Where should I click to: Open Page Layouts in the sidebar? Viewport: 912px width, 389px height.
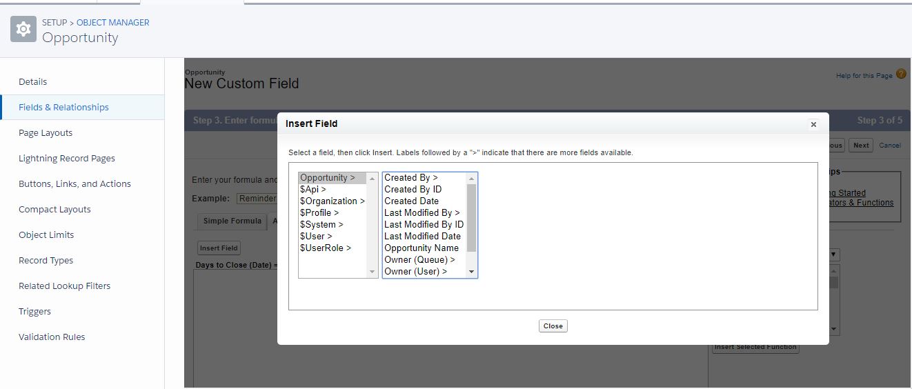click(46, 132)
